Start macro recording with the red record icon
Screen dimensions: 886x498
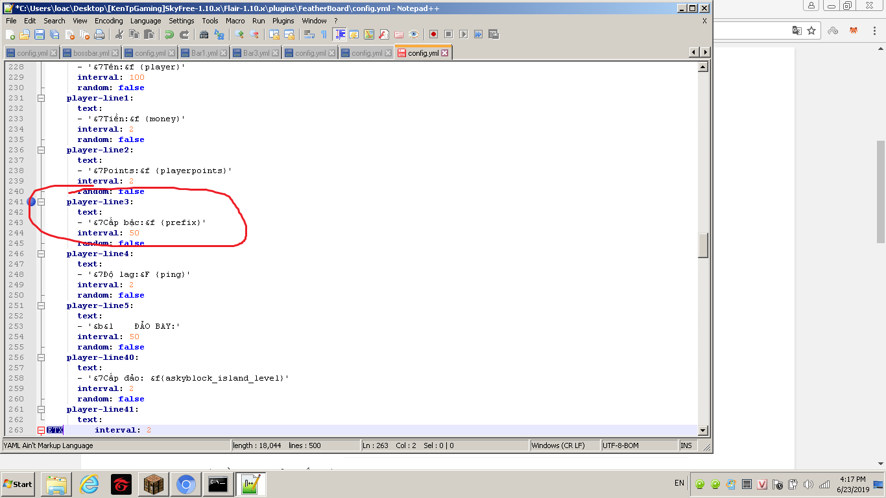point(433,34)
